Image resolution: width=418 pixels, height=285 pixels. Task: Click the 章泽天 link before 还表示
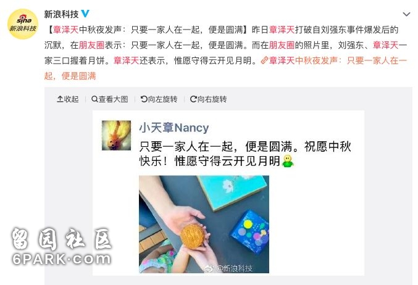[126, 60]
